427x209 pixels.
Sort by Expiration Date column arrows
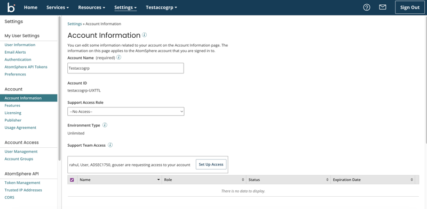(412, 180)
